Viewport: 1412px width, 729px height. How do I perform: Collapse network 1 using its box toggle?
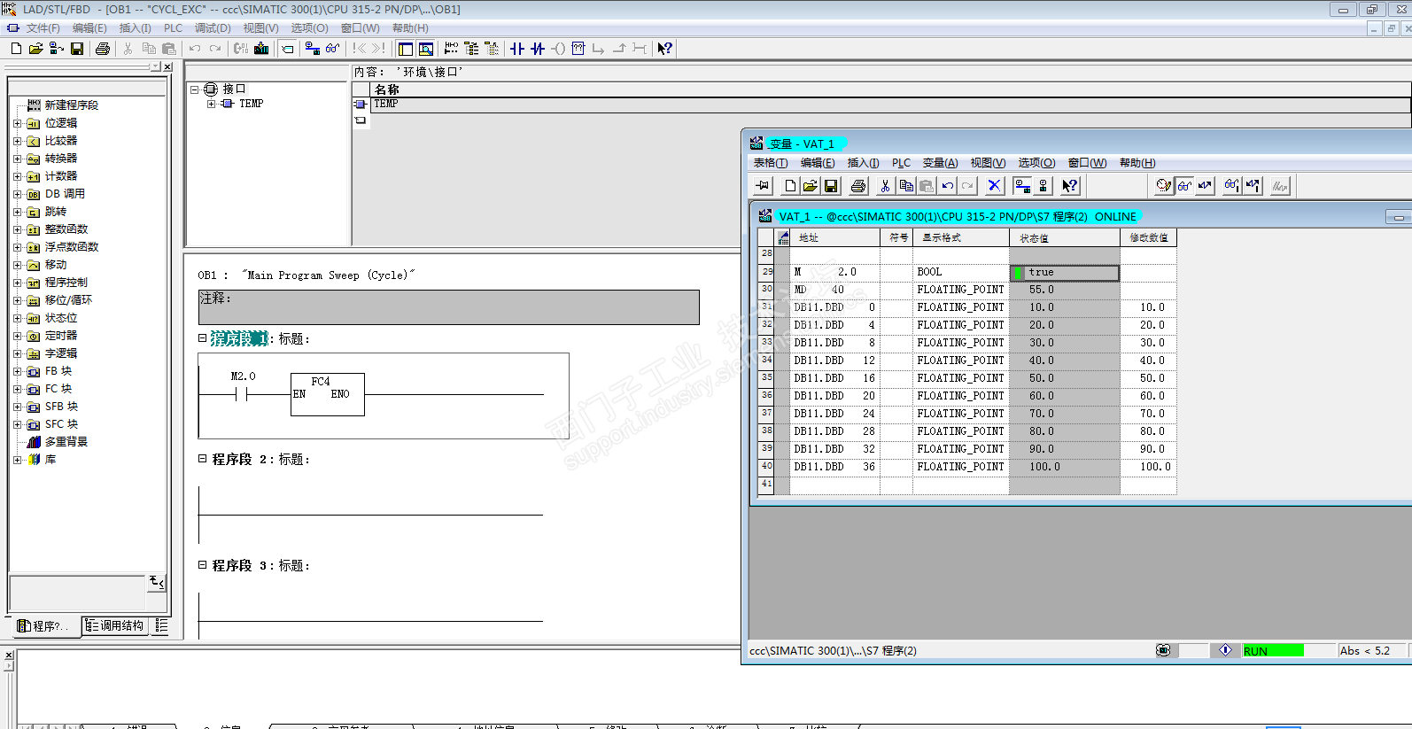click(202, 338)
